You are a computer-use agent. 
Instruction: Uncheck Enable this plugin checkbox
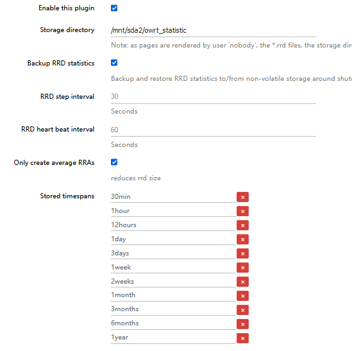114,8
